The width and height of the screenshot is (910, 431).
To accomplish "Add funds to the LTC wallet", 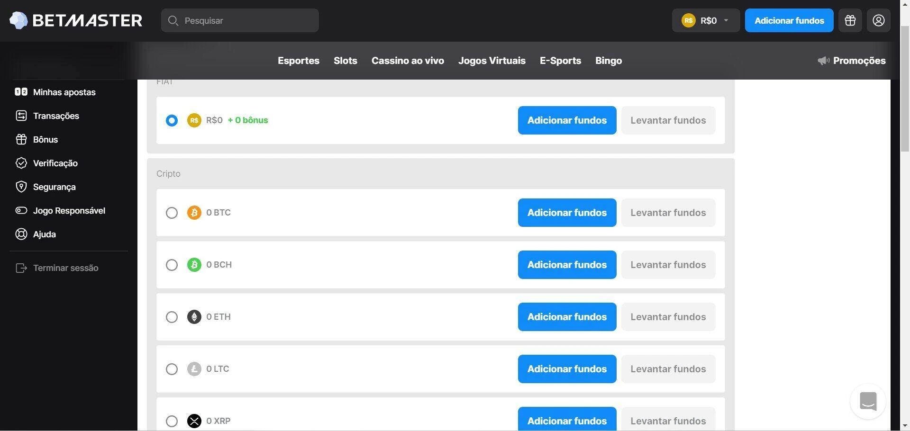I will click(567, 369).
